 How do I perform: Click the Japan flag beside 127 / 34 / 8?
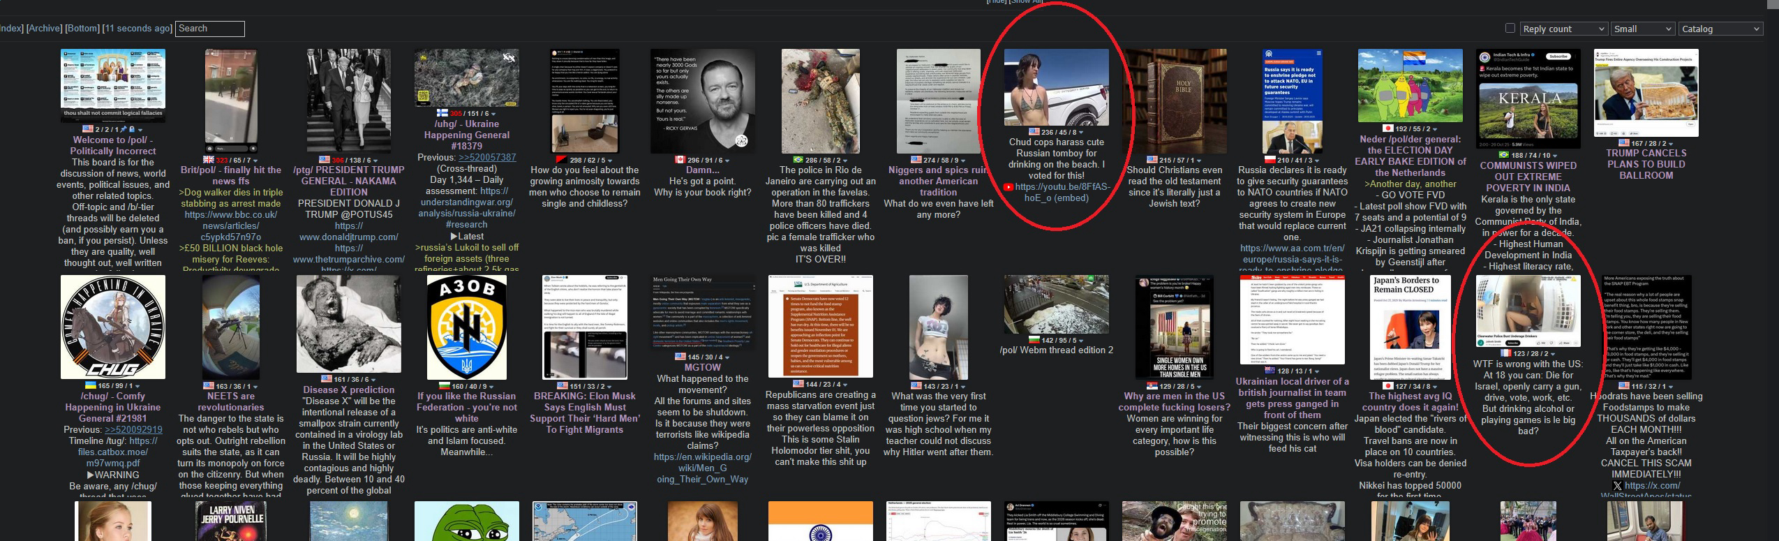pos(1387,386)
